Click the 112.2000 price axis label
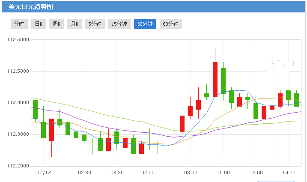Viewport: 307px width, 182px height. 18,166
